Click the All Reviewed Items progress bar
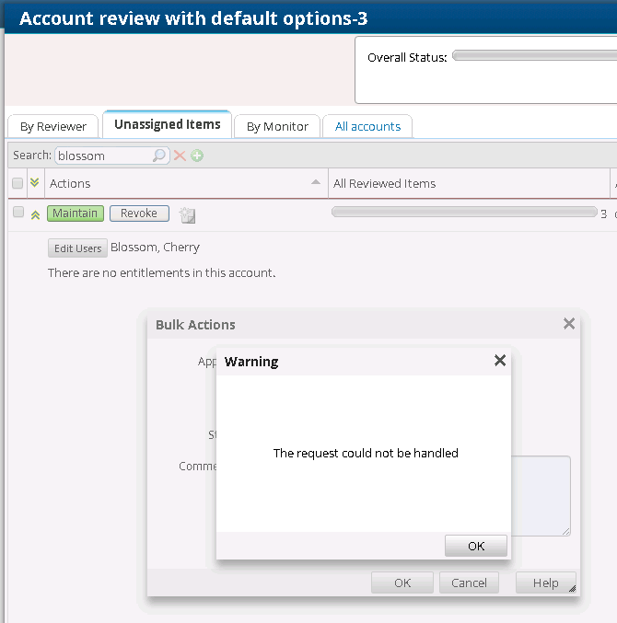617x623 pixels. [x=463, y=213]
